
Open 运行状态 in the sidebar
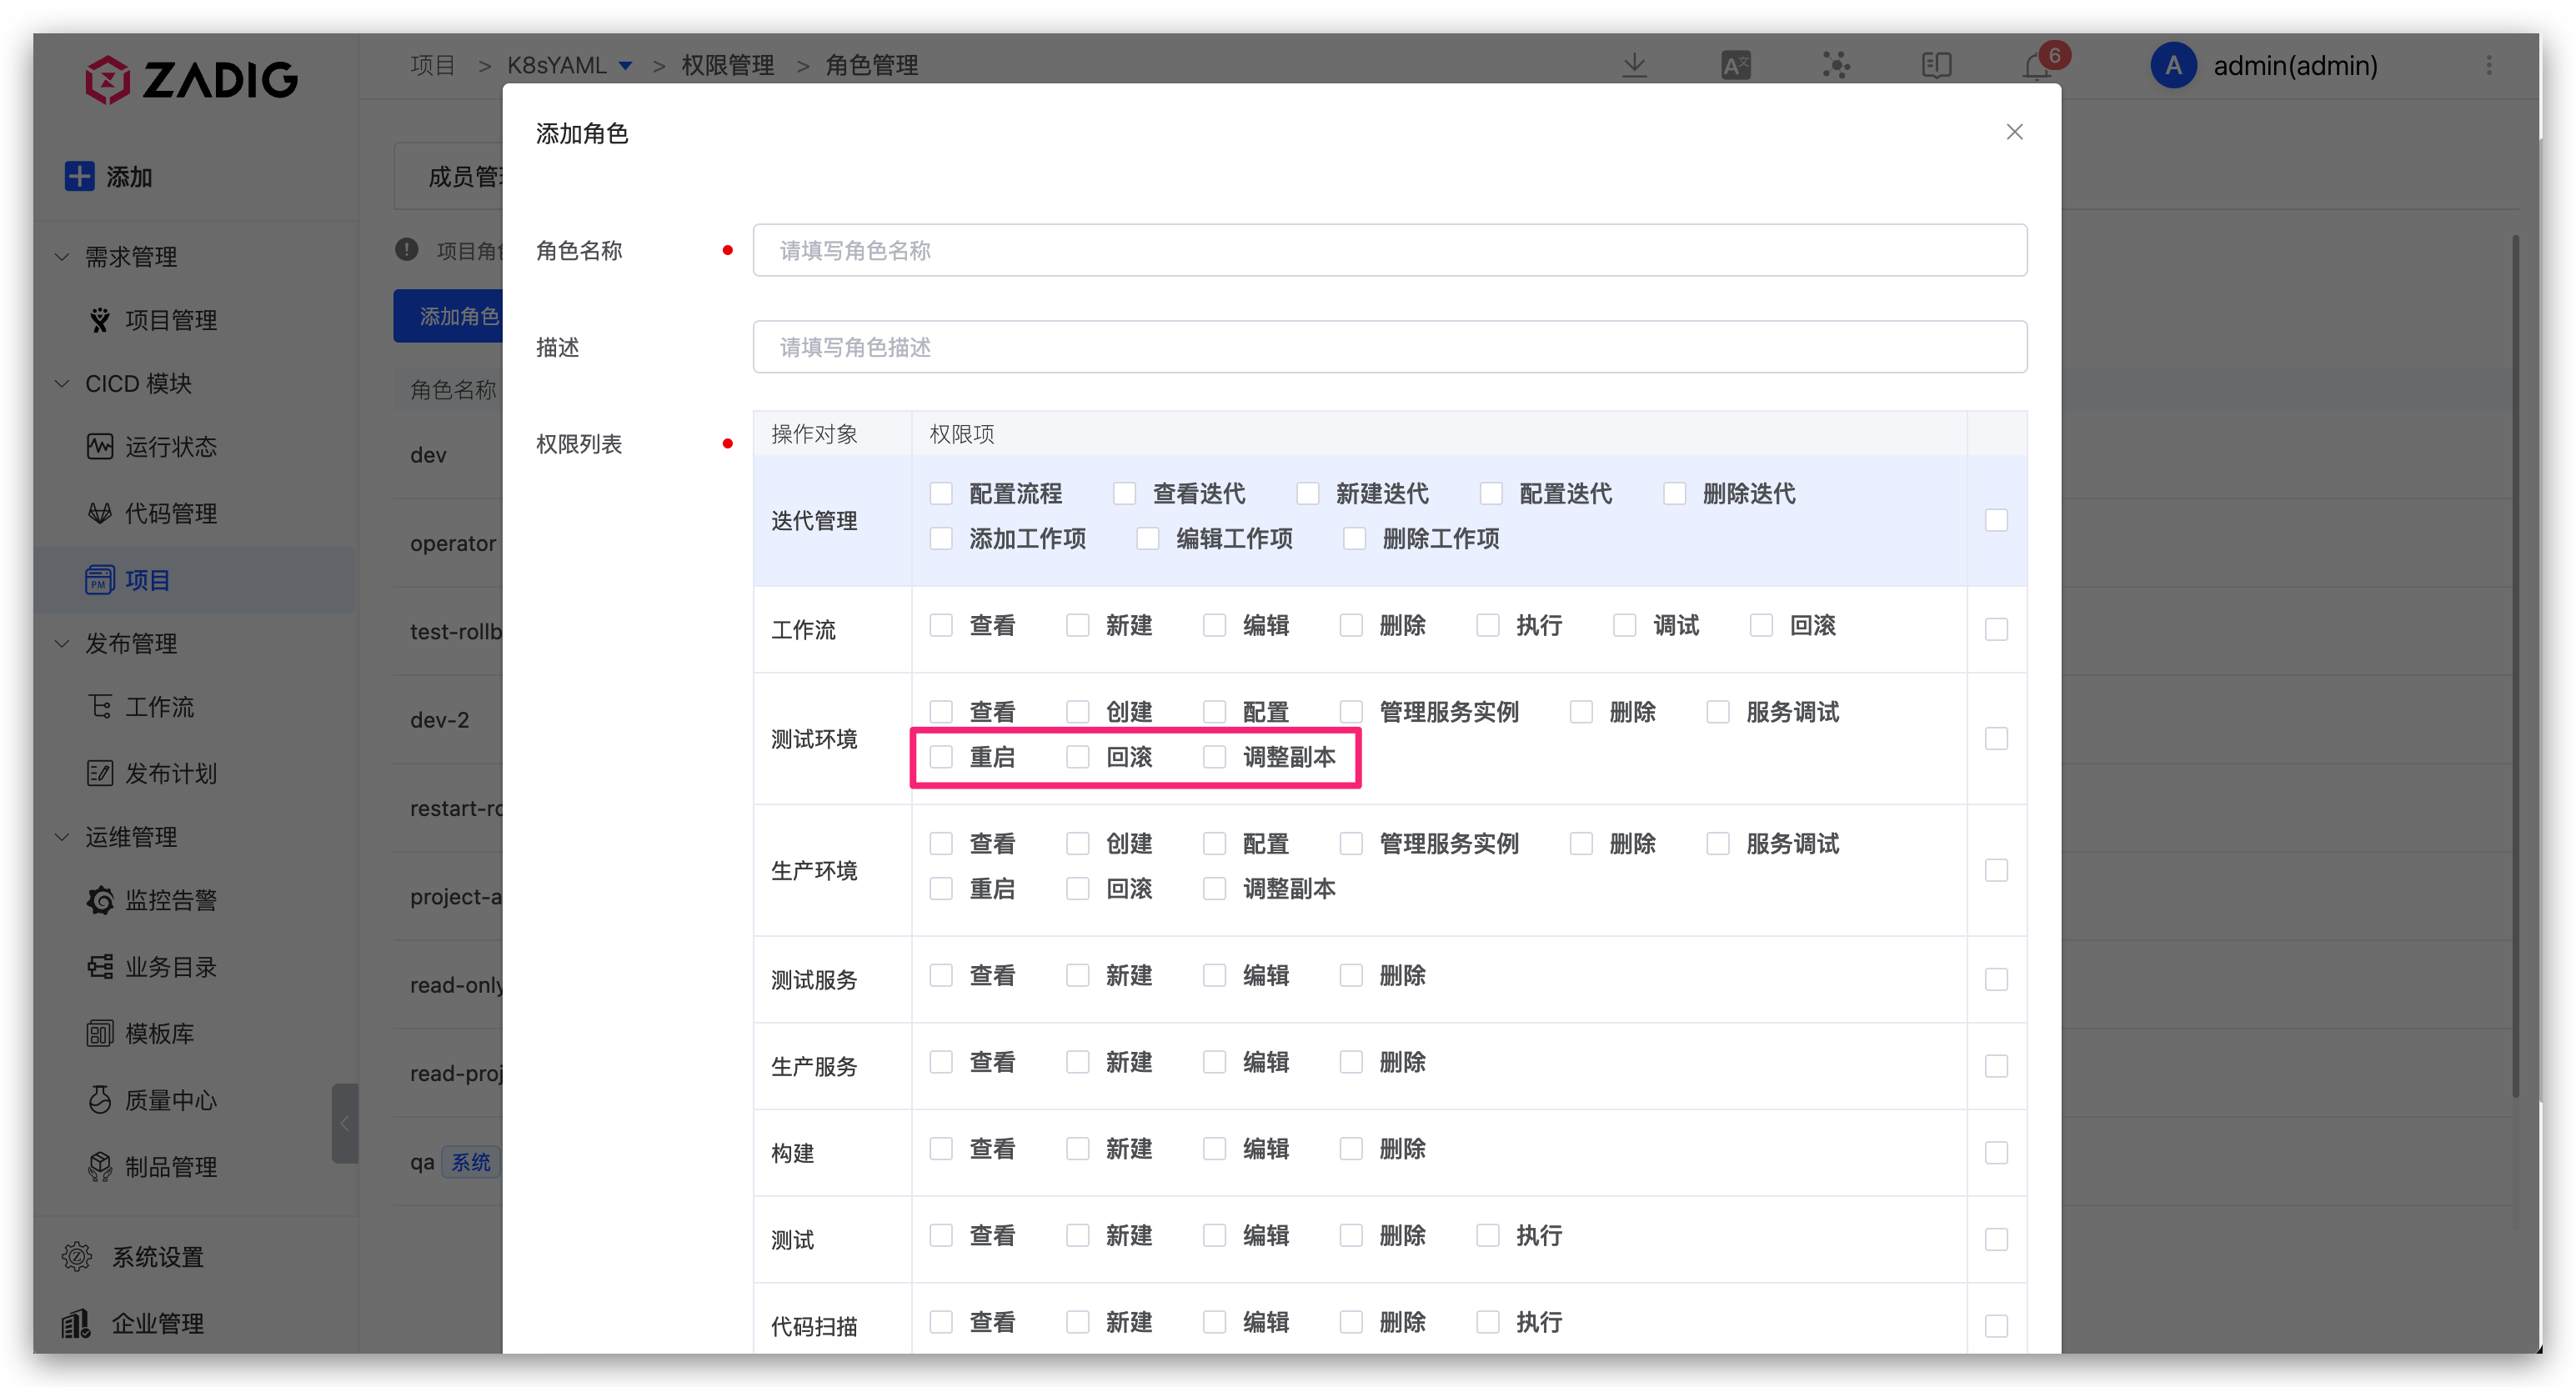pos(171,446)
